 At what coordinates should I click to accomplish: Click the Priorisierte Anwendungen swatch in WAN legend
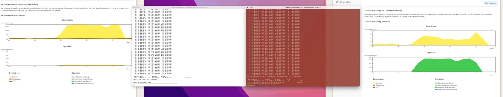pos(436,85)
